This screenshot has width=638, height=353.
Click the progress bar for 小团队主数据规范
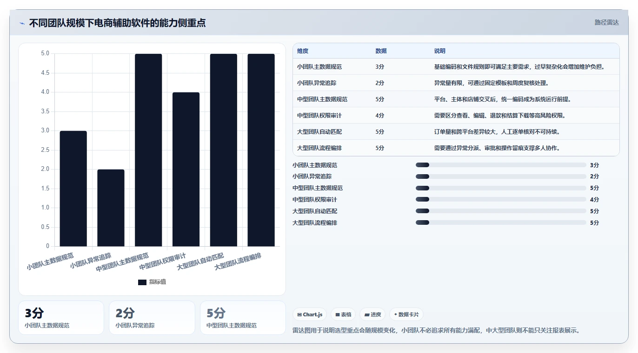click(501, 165)
